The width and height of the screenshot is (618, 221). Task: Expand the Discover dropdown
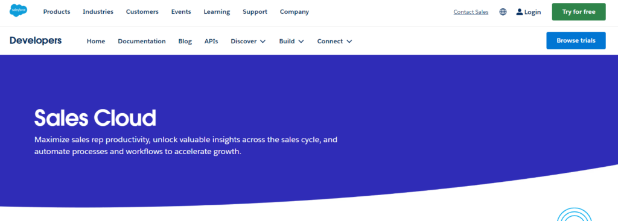248,42
